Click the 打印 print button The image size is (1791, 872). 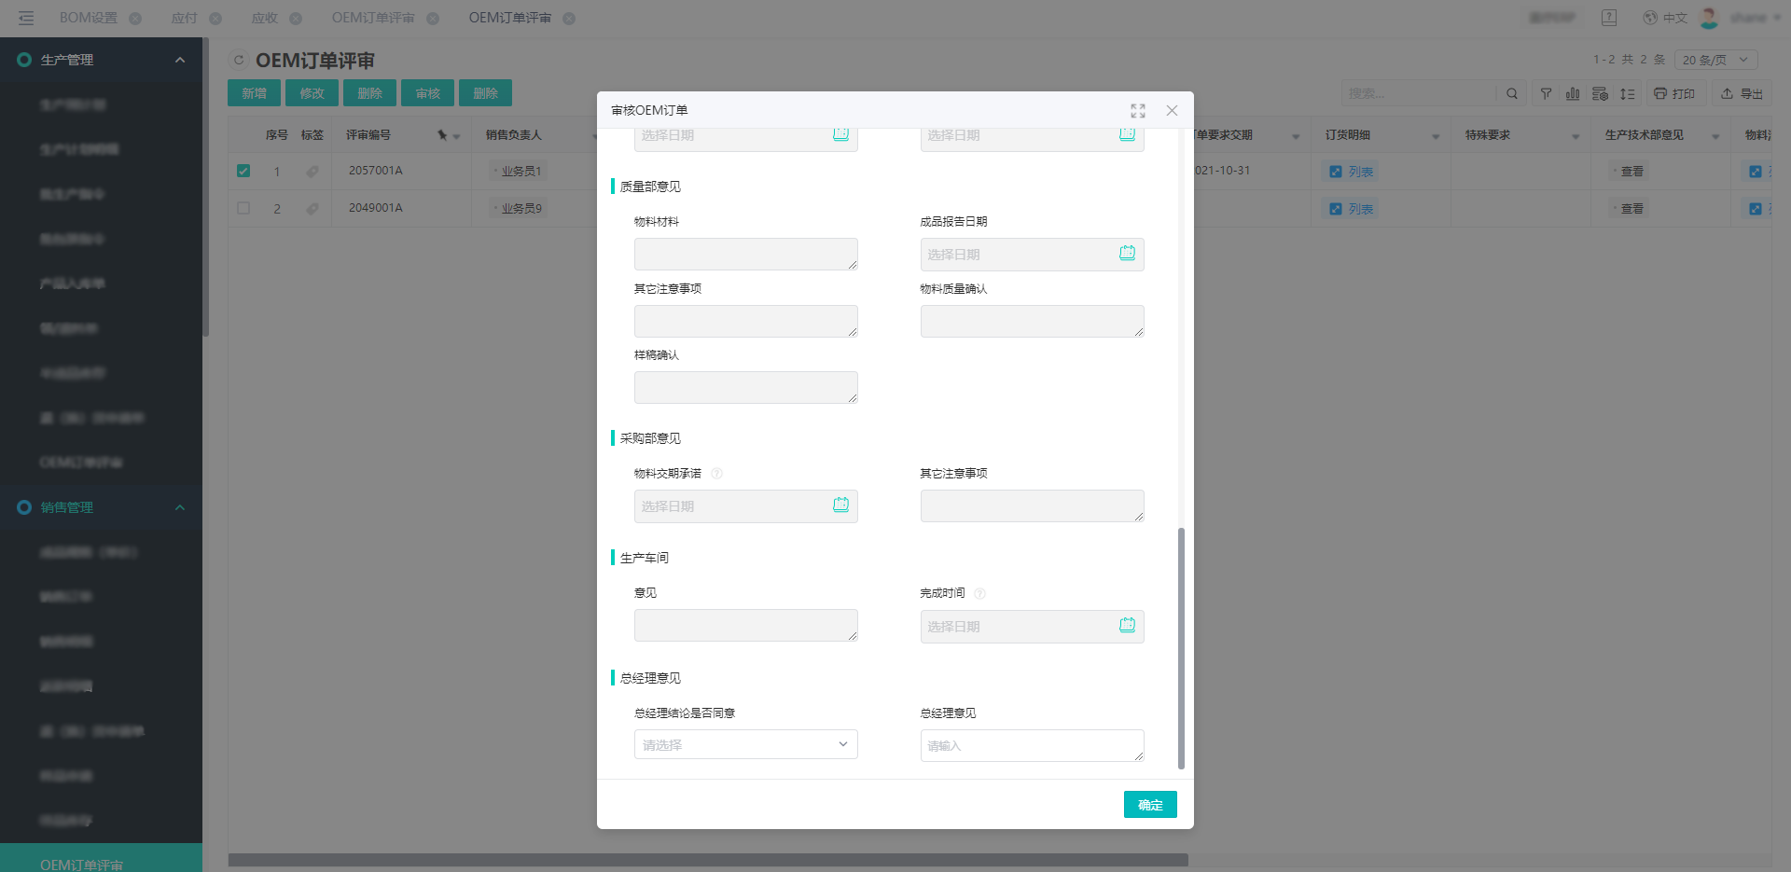click(x=1674, y=93)
